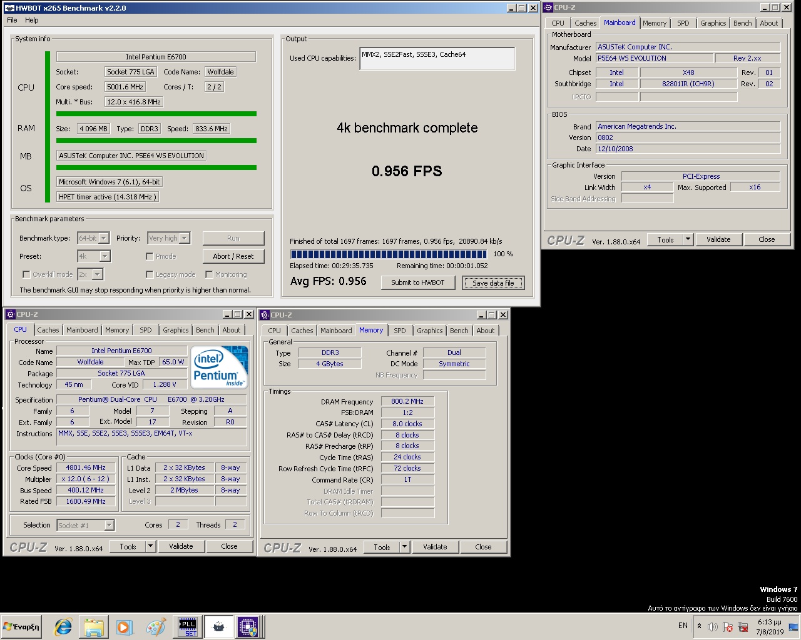
Task: Switch to About tab in Memory CPU-Z window
Action: coord(486,331)
